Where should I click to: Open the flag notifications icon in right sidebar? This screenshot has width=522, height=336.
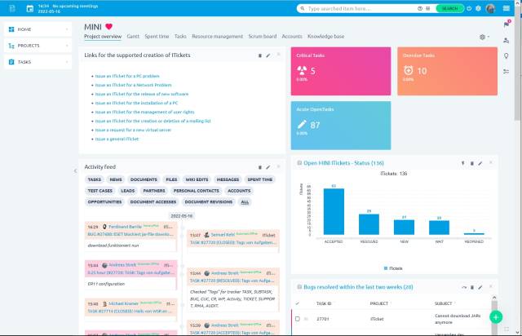507,24
